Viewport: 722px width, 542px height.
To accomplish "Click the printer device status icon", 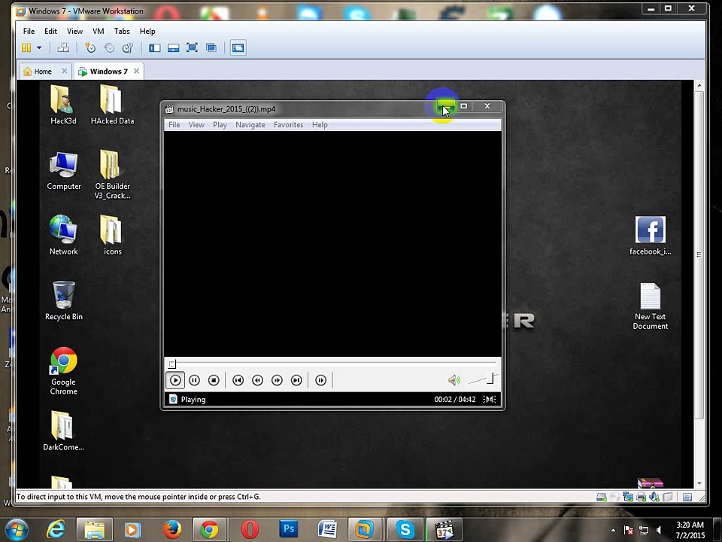I will [x=641, y=497].
